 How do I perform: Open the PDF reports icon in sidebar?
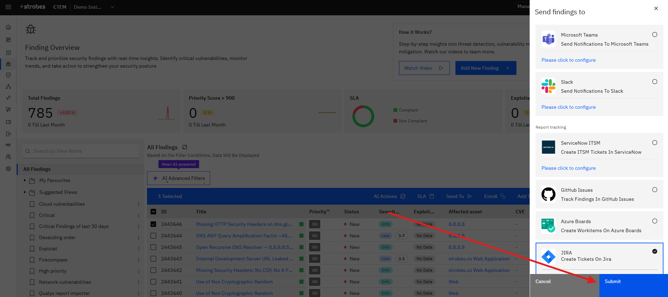pos(8,145)
